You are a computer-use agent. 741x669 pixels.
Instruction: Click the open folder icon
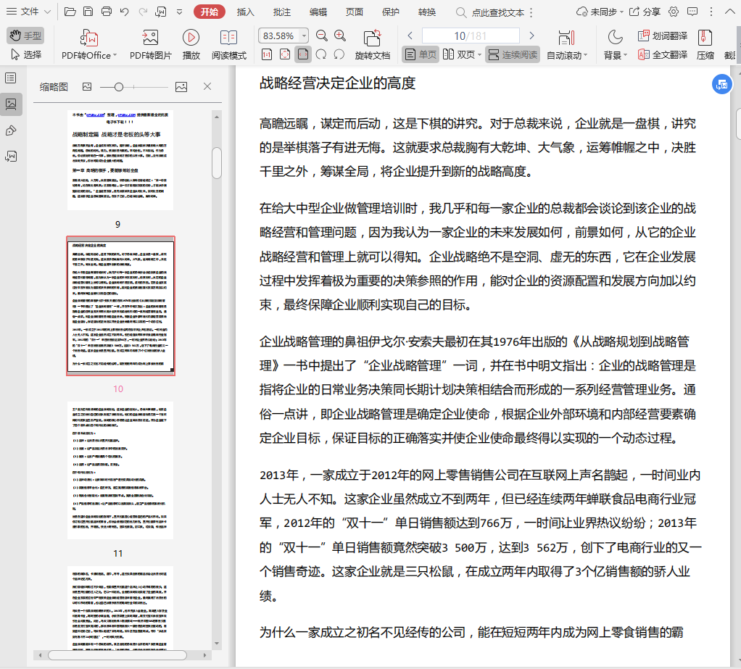pos(70,12)
